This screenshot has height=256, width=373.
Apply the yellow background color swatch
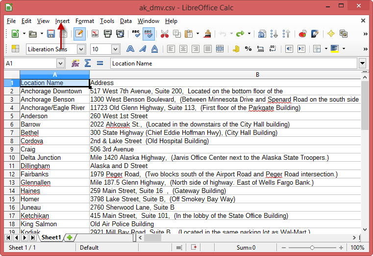coord(334,49)
